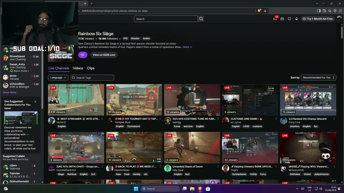Image resolution: width=344 pixels, height=193 pixels.
Task: Open File Explorer from taskbar
Action: [192, 189]
